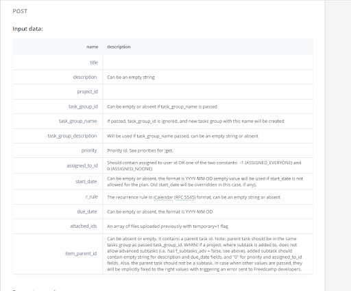Click the assigned_to_id parameter name
This screenshot has height=291, width=351.
coord(82,165)
